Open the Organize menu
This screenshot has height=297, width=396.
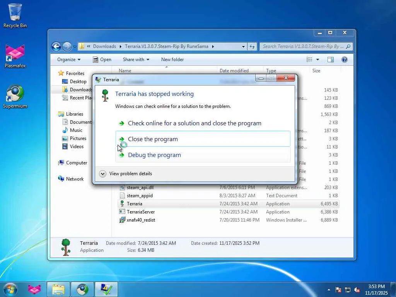69,60
